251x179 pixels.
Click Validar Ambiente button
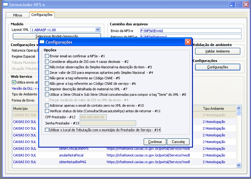[217, 51]
